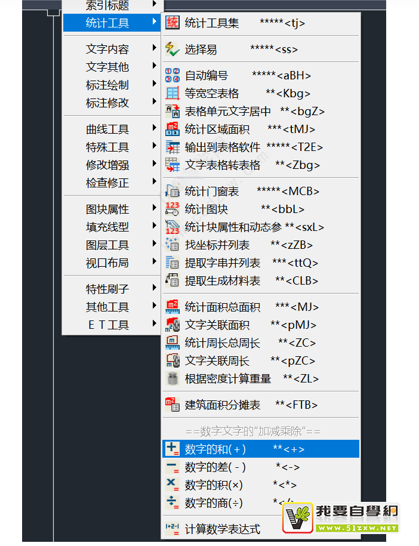Select 提取生成材料表 menu entry
Screen dimensions: 419x546
223,280
